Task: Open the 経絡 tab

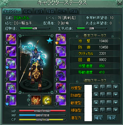Action: point(28,12)
